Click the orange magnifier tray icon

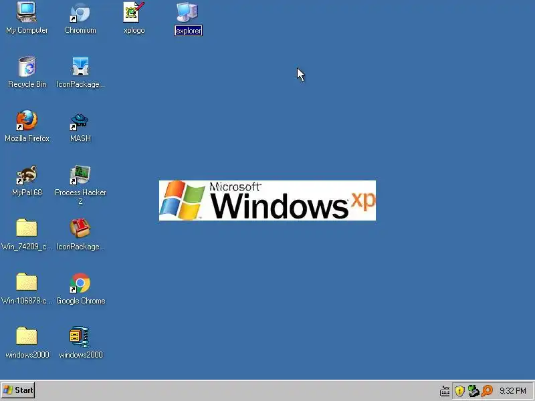point(488,391)
